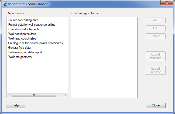This screenshot has height=114, width=175.
Task: Click the right scroll arrow
Action: (66, 95)
